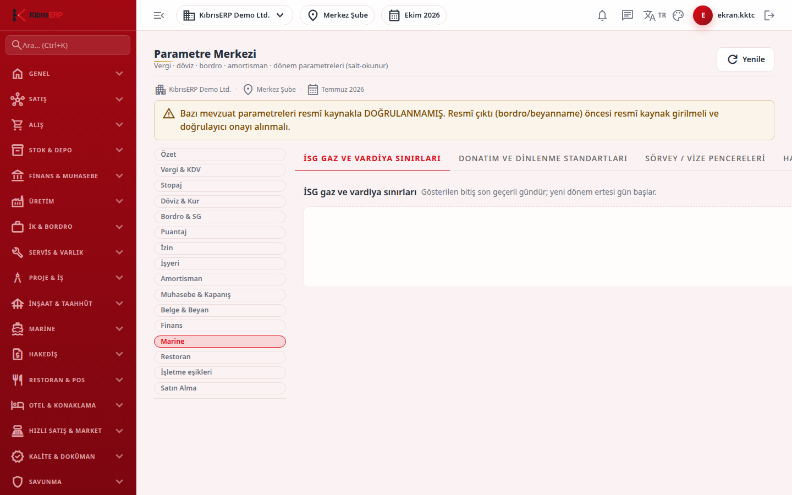
Task: Select the Amortisman parameter category
Action: [x=220, y=279]
